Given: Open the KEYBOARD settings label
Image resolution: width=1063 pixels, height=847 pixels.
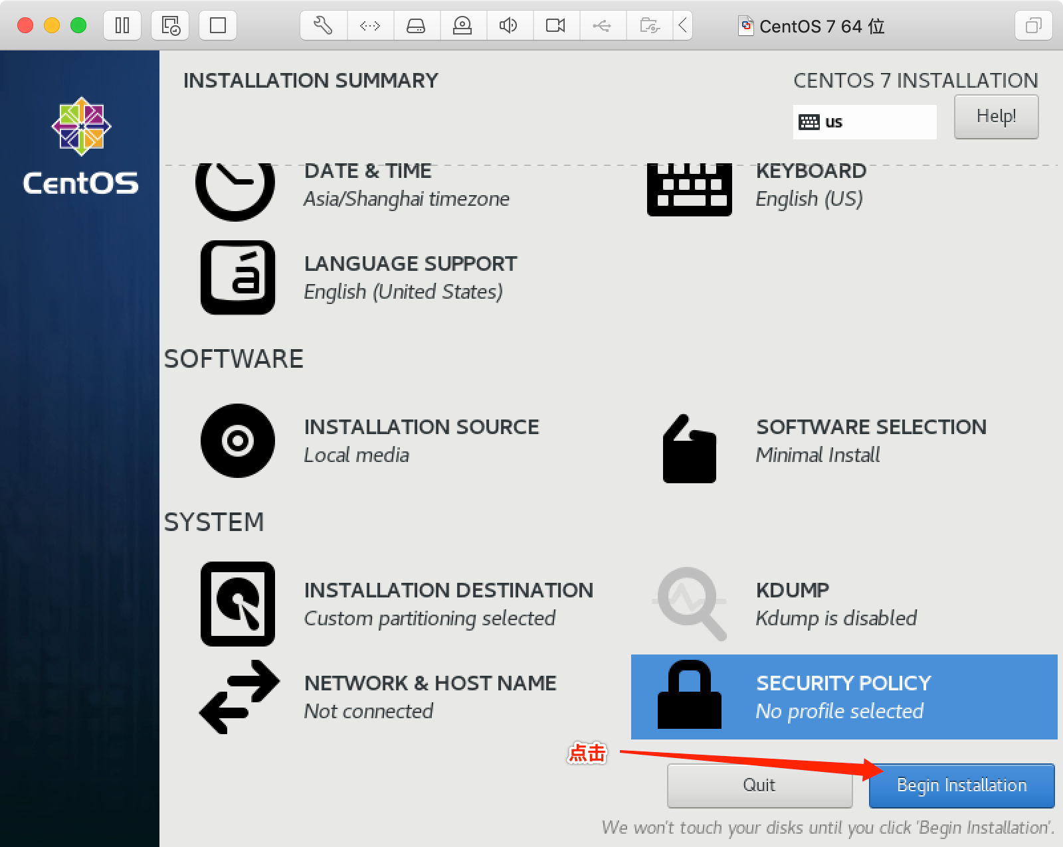Looking at the screenshot, I should click(x=811, y=171).
